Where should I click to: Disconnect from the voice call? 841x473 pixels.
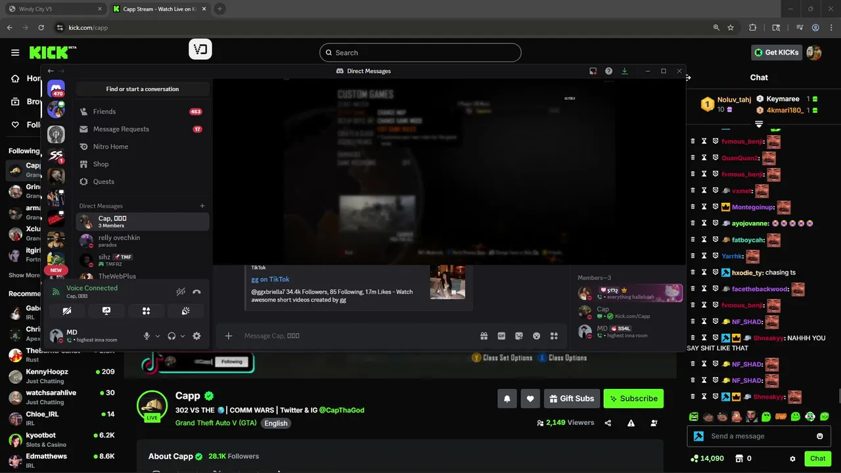(x=196, y=292)
